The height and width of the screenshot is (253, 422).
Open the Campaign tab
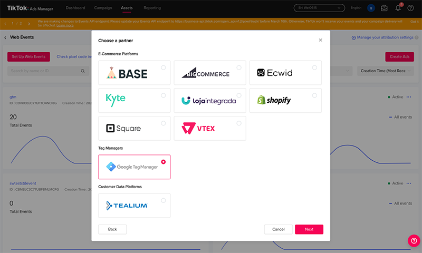103,8
